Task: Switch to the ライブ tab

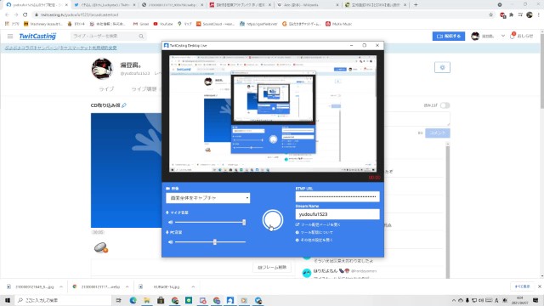Action: pyautogui.click(x=106, y=88)
